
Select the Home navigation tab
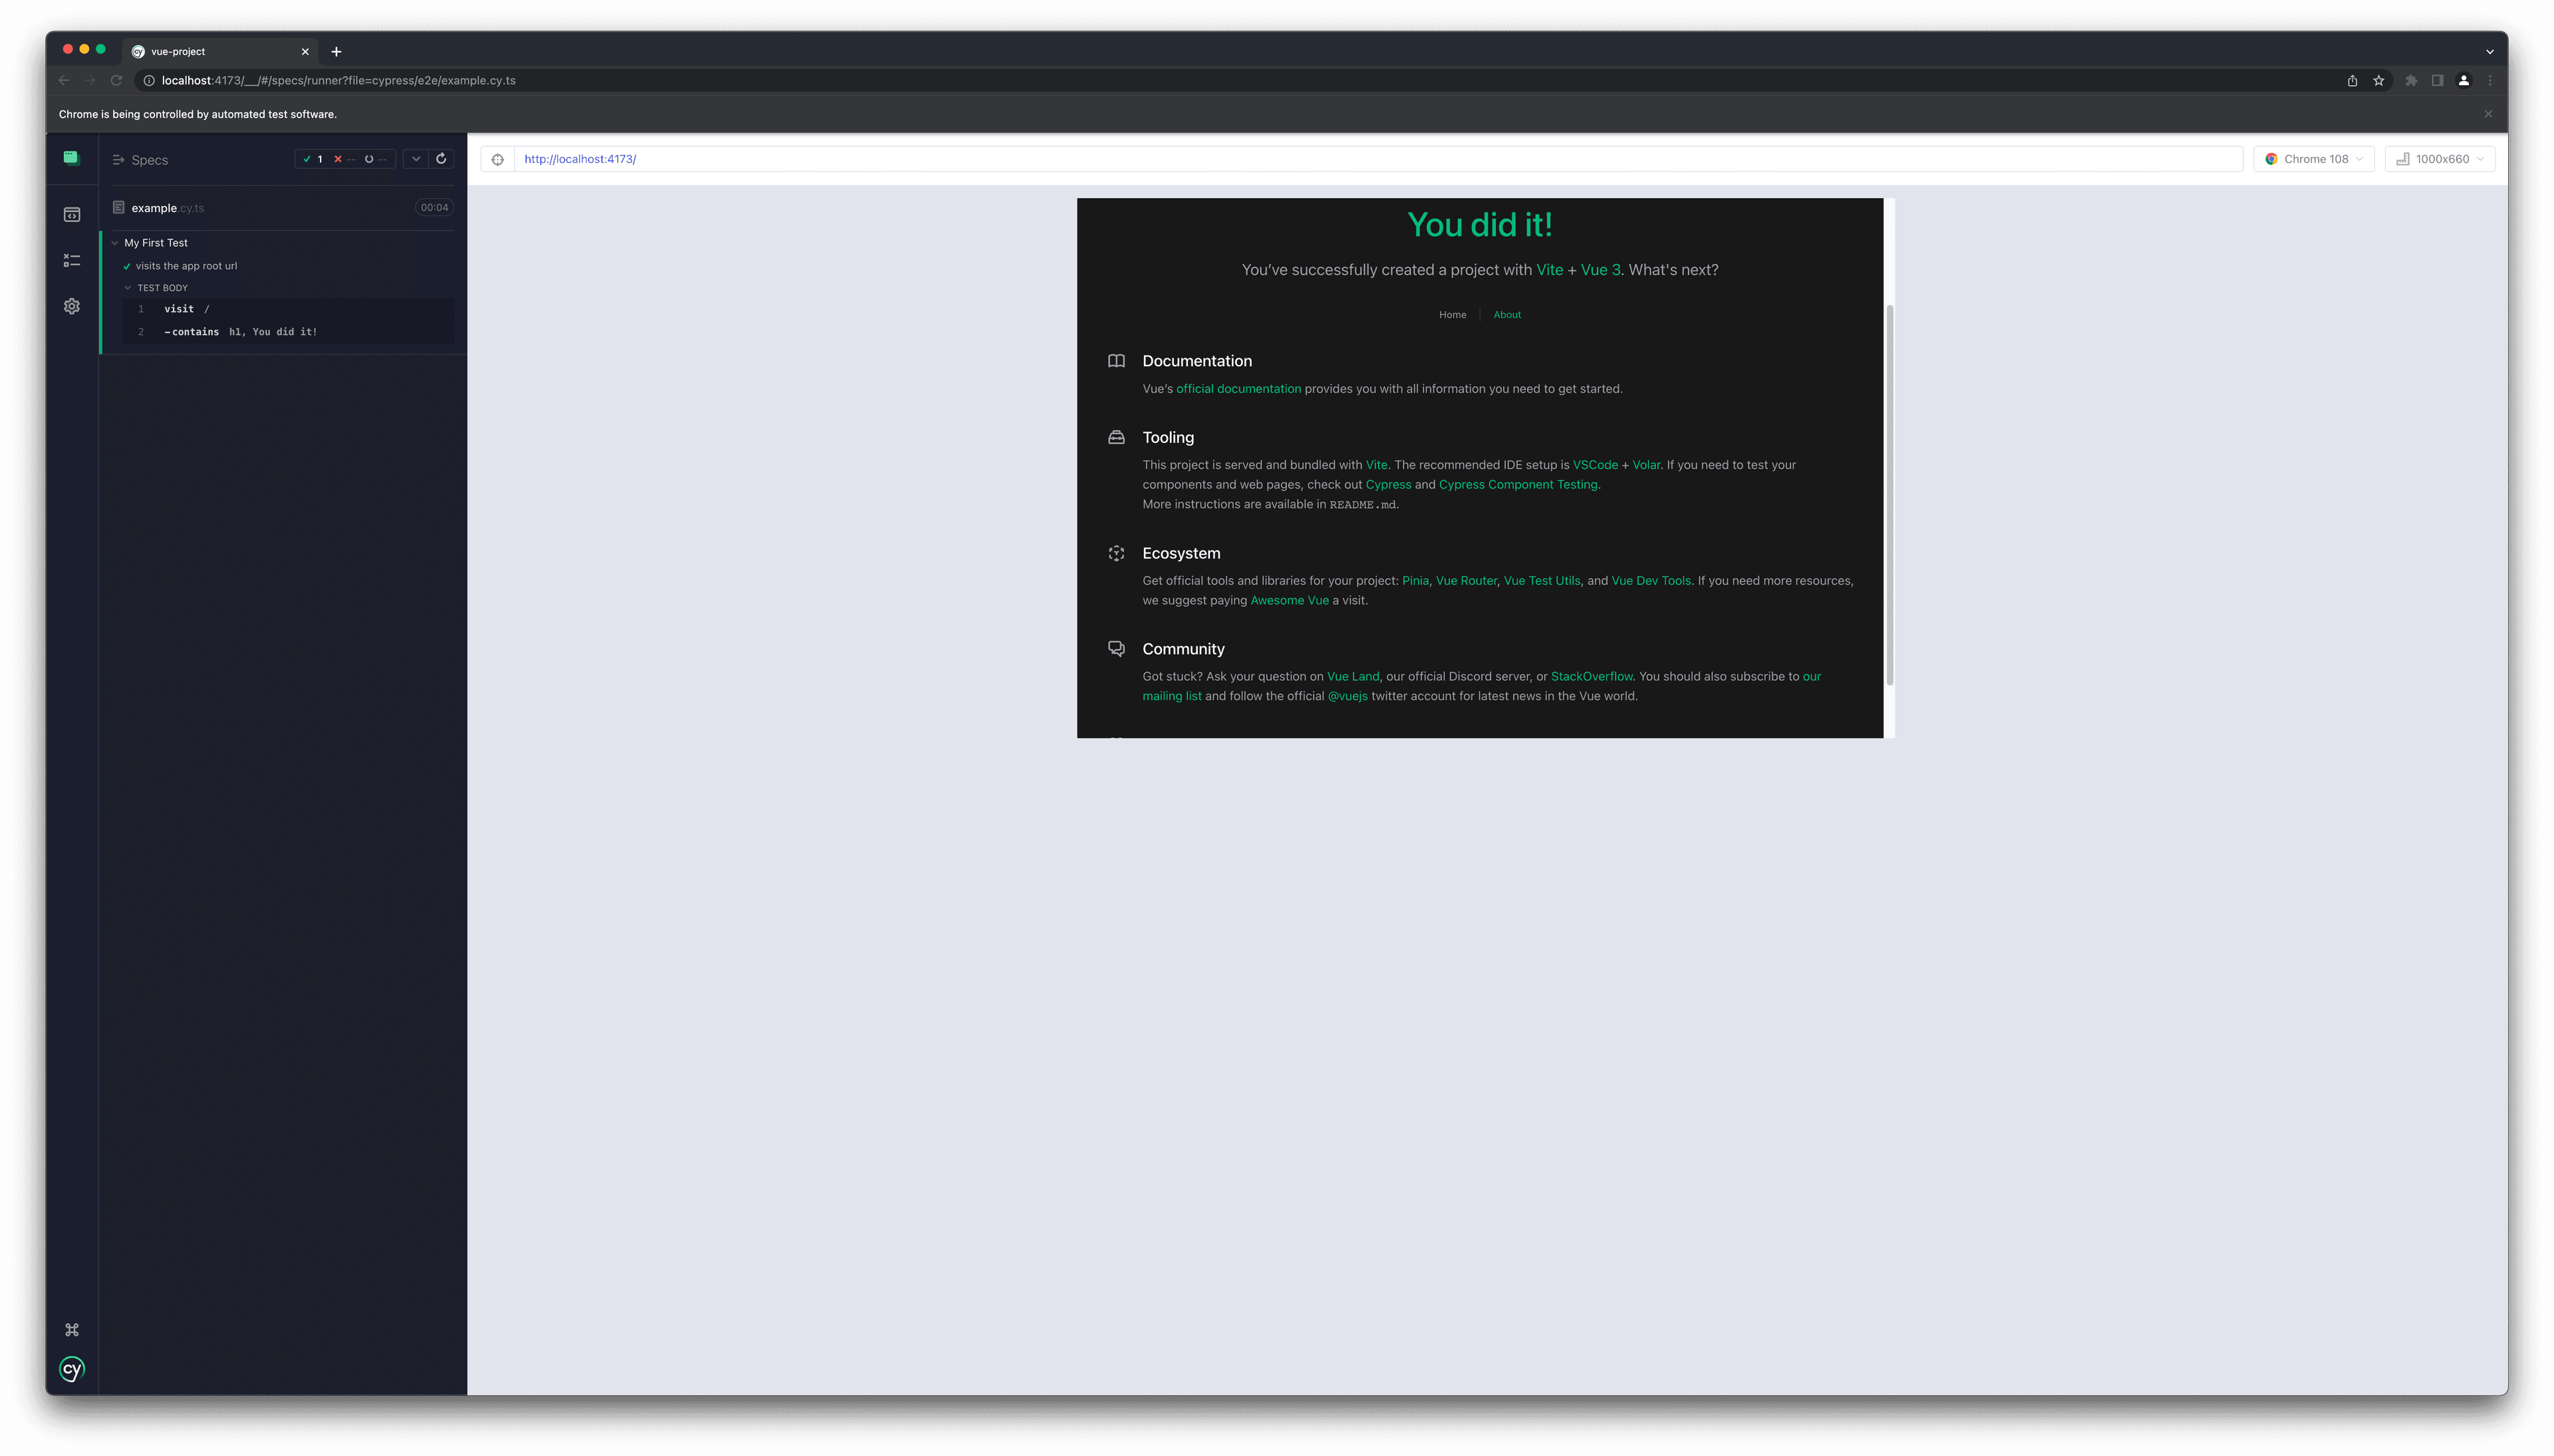pyautogui.click(x=1453, y=314)
